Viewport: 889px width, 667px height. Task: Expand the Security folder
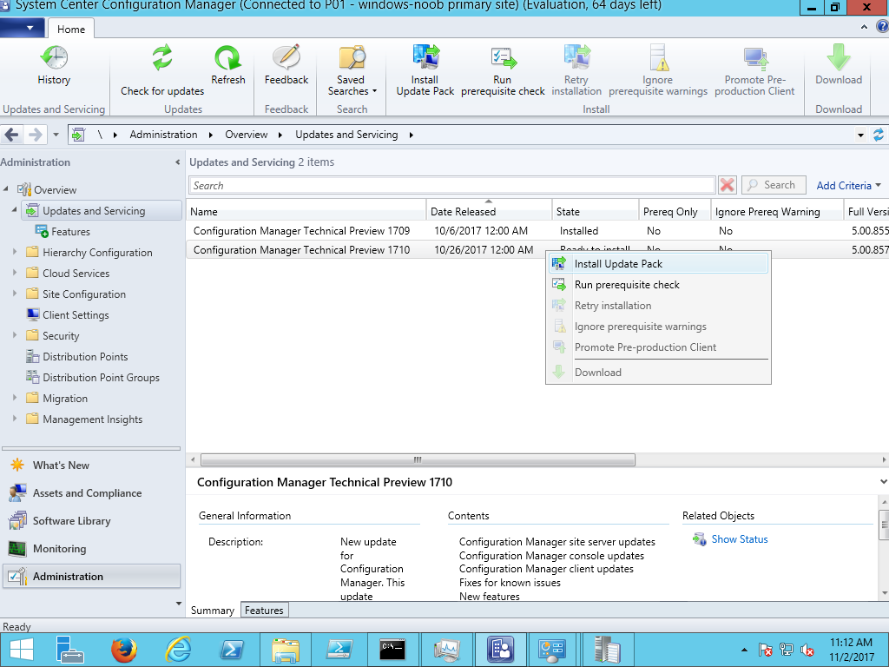pos(15,335)
